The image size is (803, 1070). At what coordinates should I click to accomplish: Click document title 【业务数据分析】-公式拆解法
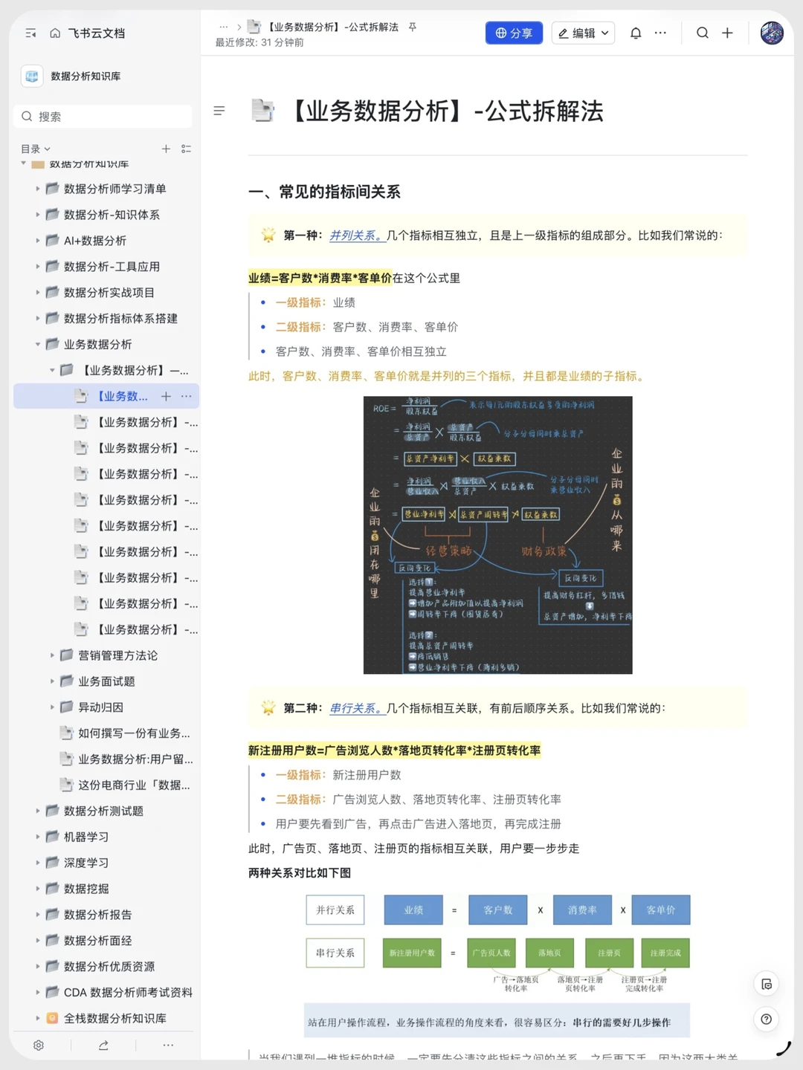pyautogui.click(x=445, y=111)
